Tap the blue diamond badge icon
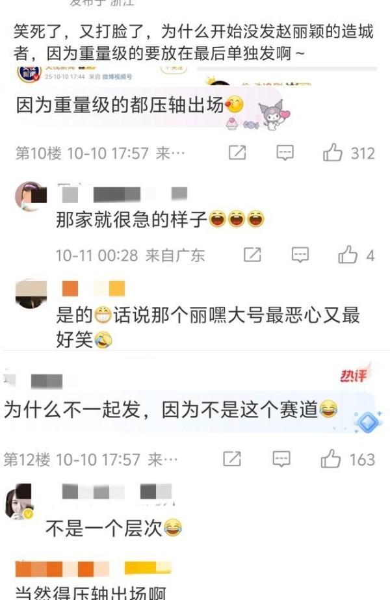The height and width of the screenshot is (600, 390). [367, 422]
